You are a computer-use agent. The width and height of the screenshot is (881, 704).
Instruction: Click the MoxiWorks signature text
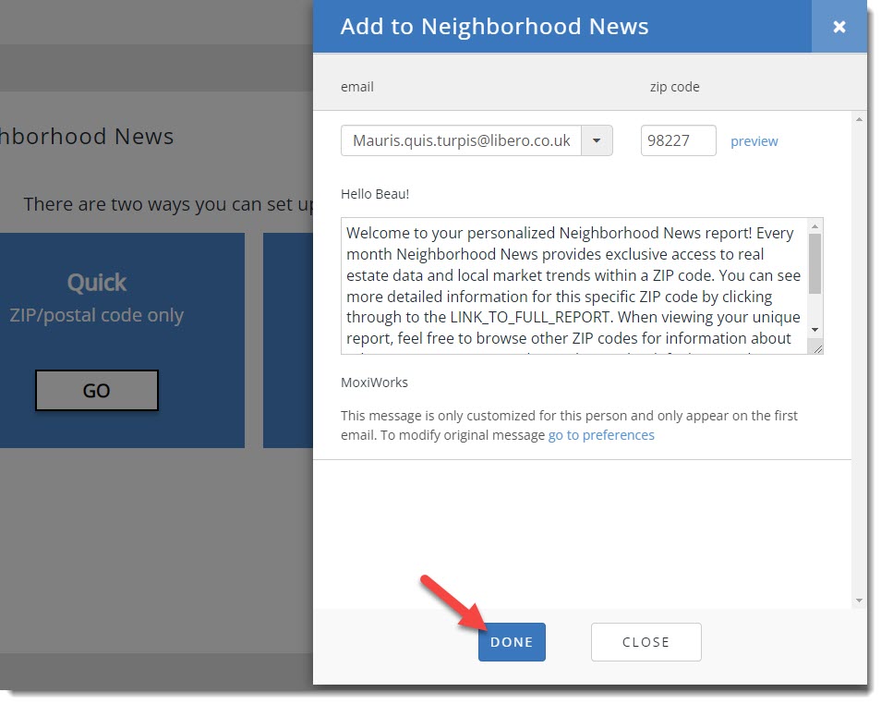[374, 382]
